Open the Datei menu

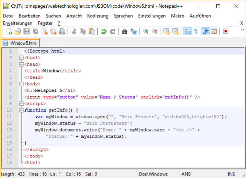[x=8, y=16]
